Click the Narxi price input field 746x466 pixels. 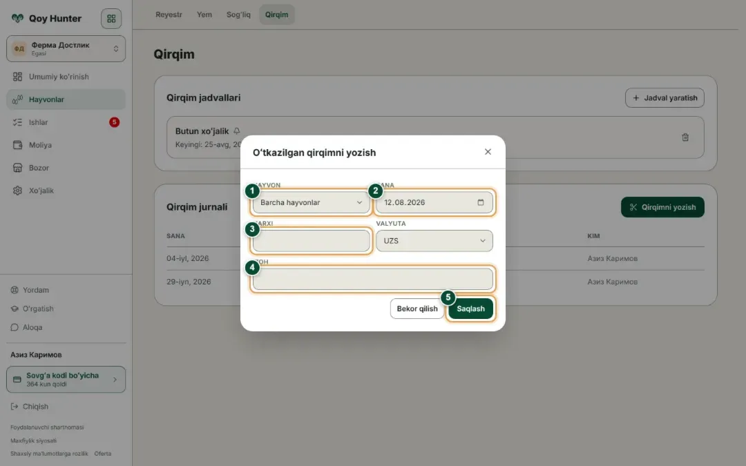(311, 241)
